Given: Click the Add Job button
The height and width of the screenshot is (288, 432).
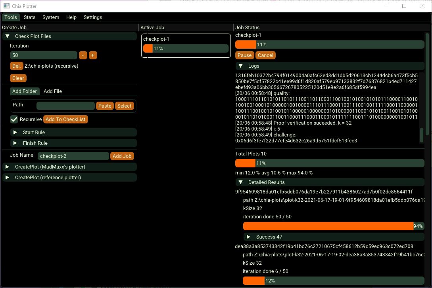Looking at the screenshot, I should (122, 156).
